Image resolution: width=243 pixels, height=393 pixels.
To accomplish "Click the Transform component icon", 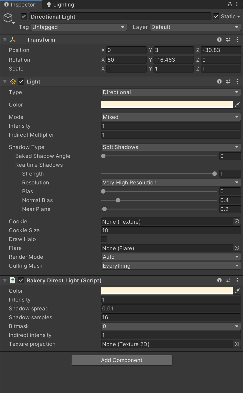I will 13,39.
